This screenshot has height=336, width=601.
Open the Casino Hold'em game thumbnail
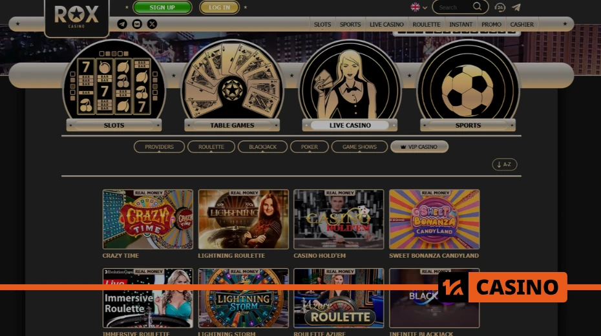[x=339, y=219]
